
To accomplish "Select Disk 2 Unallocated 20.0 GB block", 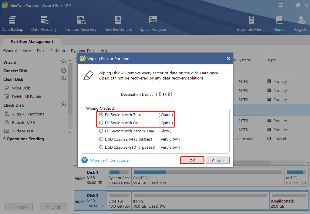I will pos(289,200).
